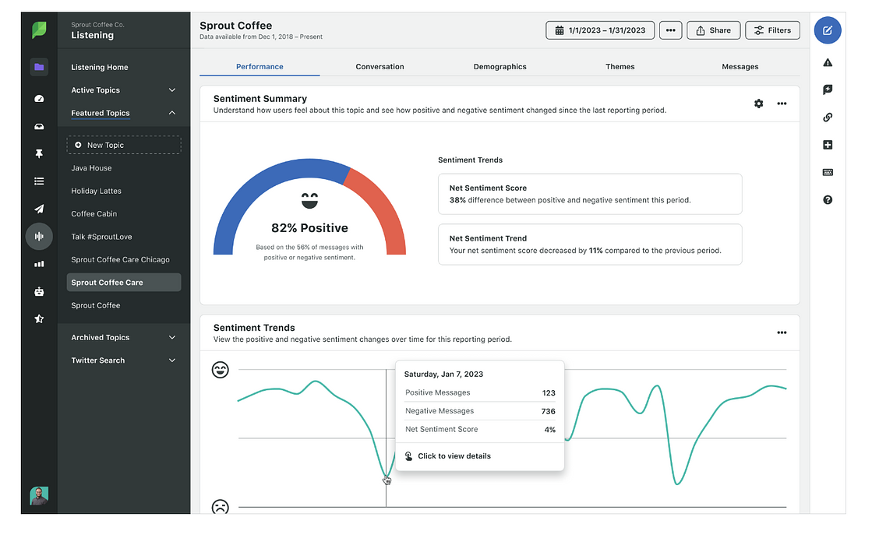
Task: Open the list feed icon
Action: coord(39,181)
